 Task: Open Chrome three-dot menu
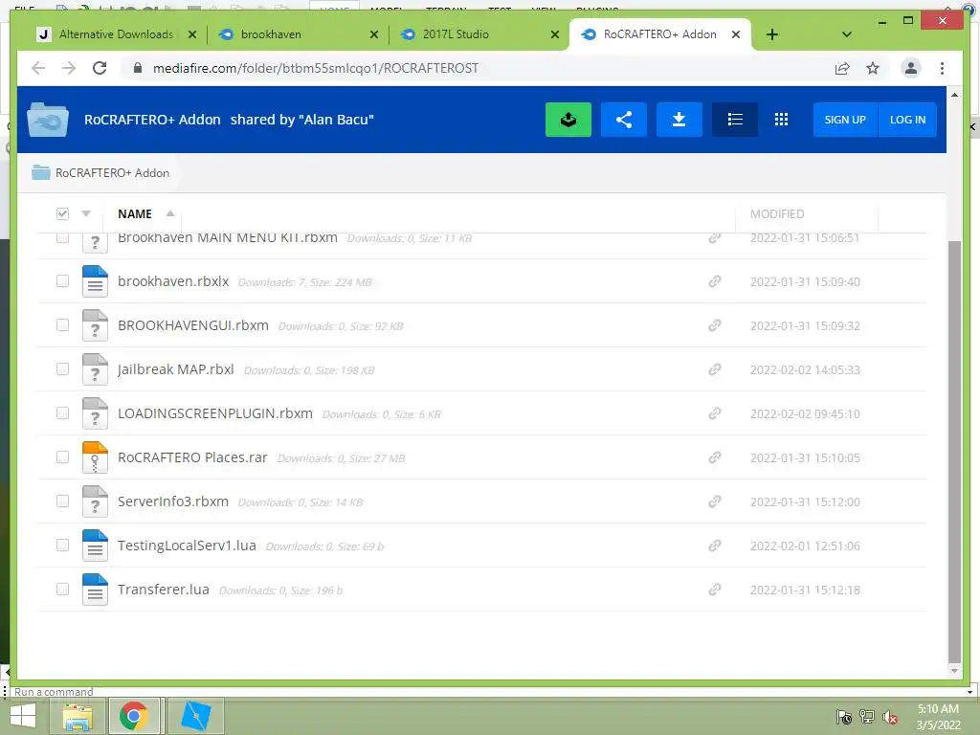942,68
